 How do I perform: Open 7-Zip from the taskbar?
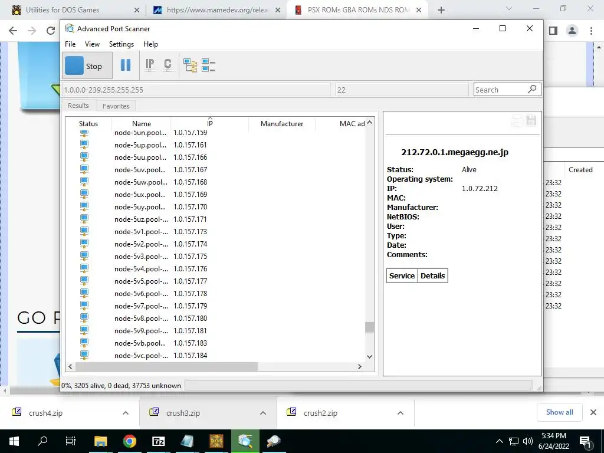coord(158,441)
